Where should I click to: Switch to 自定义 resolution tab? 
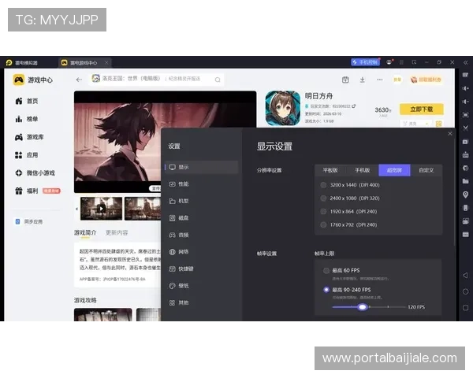coord(426,170)
